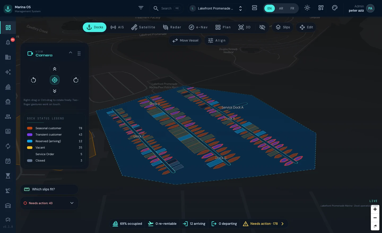Viewport: 382px width, 233px height.
Task: Click the Align button
Action: coord(217,41)
